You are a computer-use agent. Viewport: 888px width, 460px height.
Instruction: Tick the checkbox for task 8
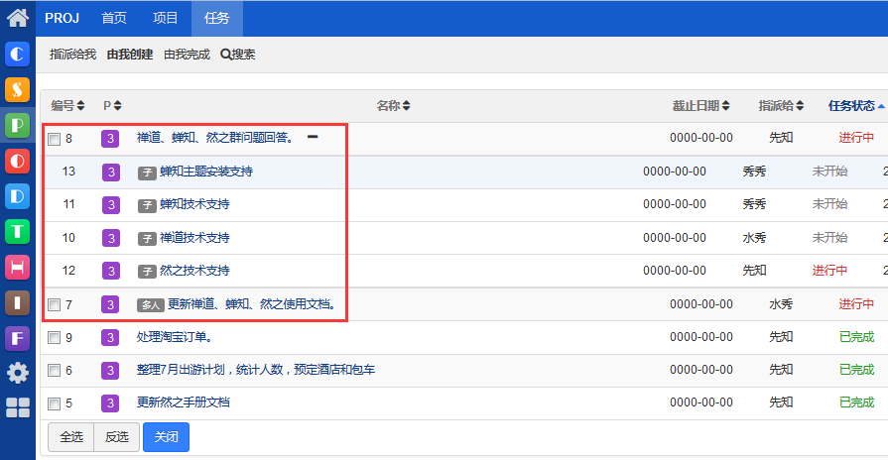pyautogui.click(x=54, y=139)
